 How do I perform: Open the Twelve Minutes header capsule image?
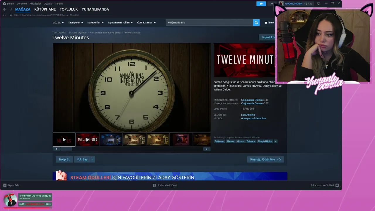tap(245, 60)
